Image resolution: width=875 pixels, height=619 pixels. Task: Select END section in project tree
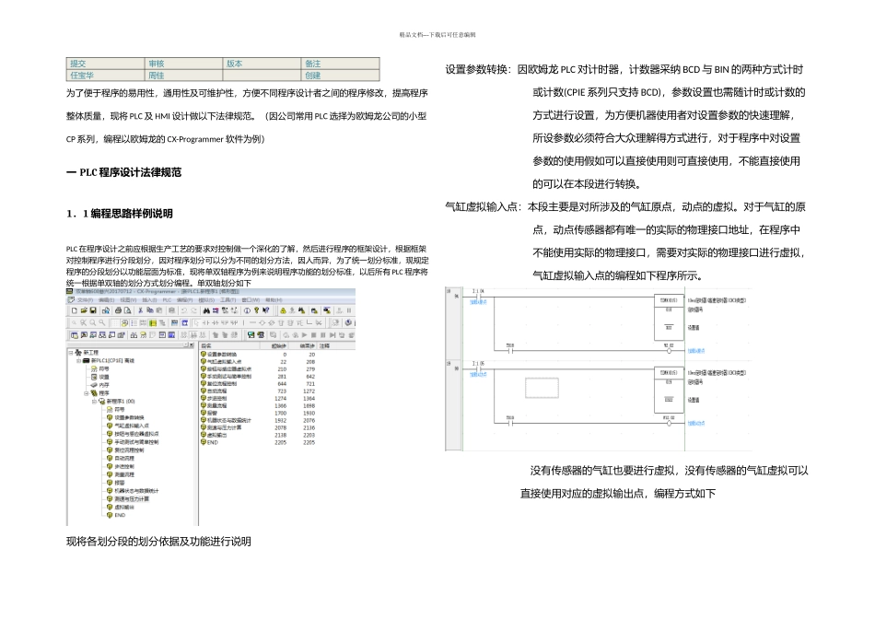pyautogui.click(x=120, y=515)
